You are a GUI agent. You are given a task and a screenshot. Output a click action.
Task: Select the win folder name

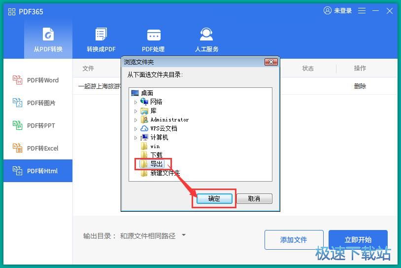pos(155,146)
